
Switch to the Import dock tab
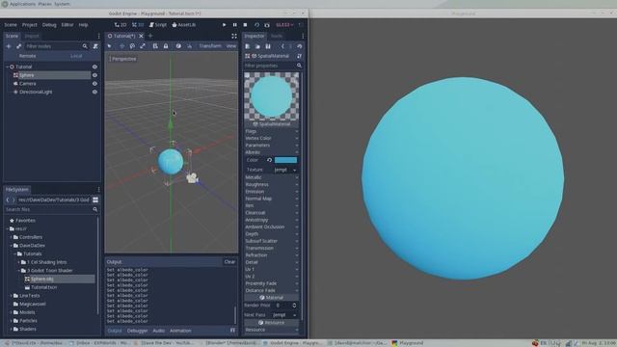[32, 36]
